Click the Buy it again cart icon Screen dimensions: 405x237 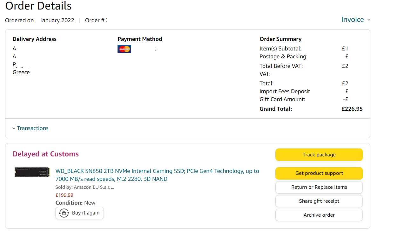pyautogui.click(x=64, y=213)
